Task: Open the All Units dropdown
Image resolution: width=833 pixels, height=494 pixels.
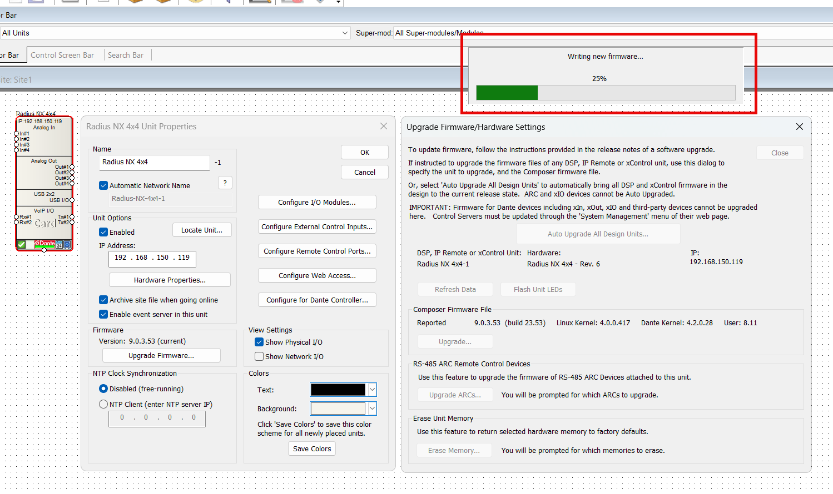Action: point(175,33)
